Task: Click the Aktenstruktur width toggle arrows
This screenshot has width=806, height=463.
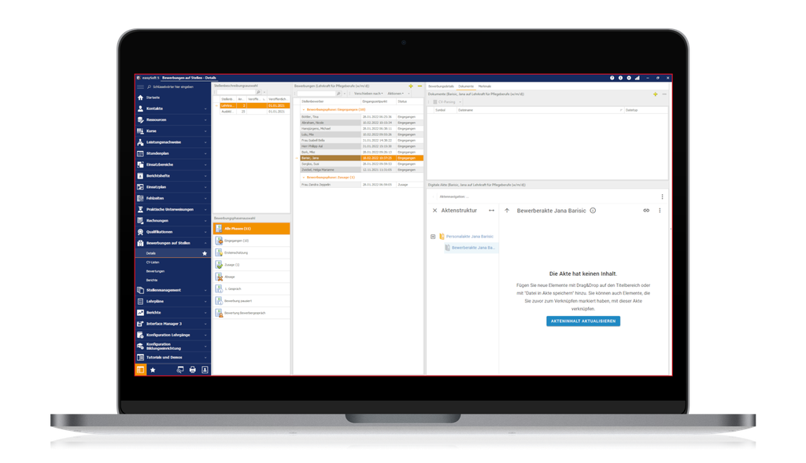Action: pyautogui.click(x=491, y=211)
